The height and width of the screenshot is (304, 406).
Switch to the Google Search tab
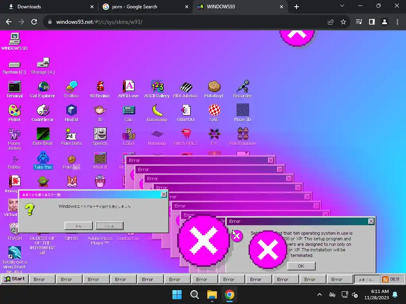(145, 7)
